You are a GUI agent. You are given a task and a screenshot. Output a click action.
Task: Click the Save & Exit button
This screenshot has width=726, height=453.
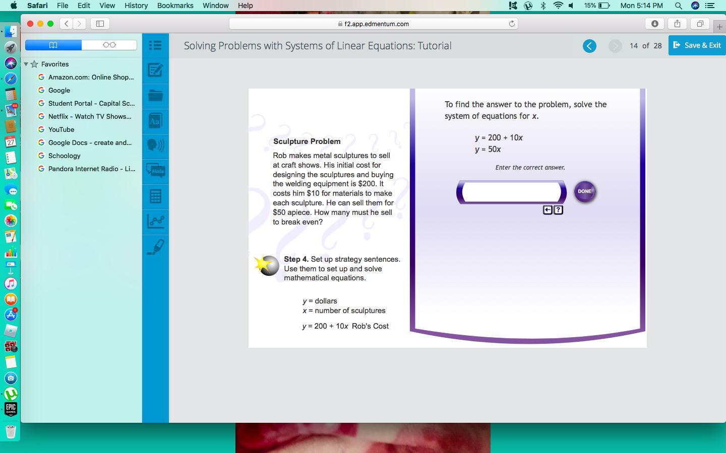point(697,45)
